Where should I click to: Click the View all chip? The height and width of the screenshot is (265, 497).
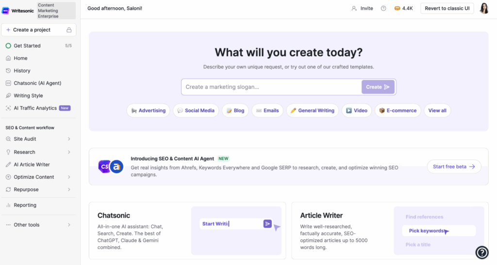(437, 110)
